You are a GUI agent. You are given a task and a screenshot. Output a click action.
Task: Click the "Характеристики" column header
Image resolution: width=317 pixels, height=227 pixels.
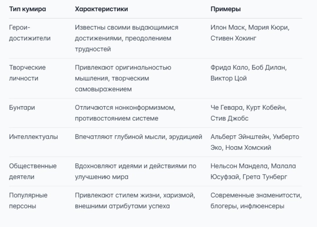101,9
